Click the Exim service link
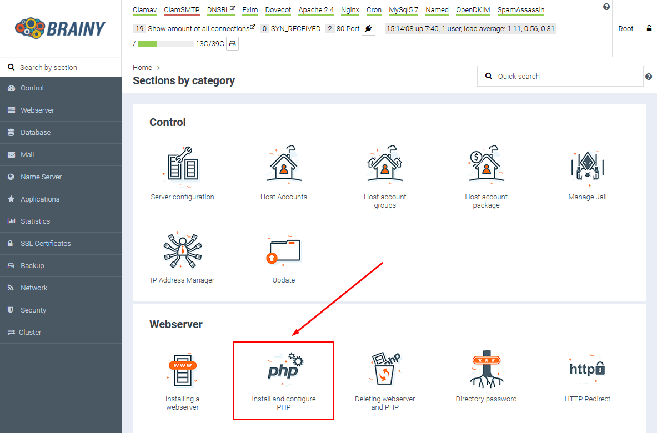Viewport: 657px width, 433px height. 250,9
